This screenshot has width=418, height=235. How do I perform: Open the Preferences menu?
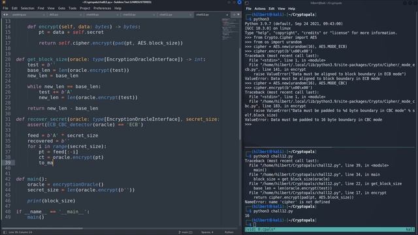point(102,8)
